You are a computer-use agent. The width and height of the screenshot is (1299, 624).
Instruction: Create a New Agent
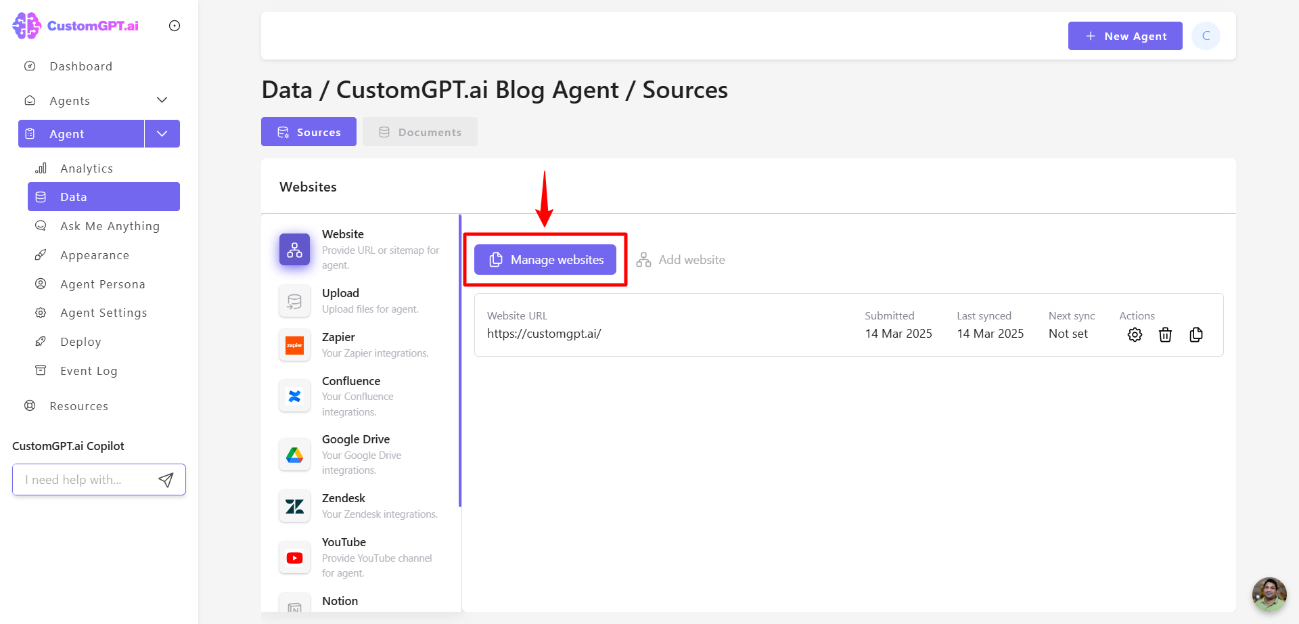(1125, 36)
